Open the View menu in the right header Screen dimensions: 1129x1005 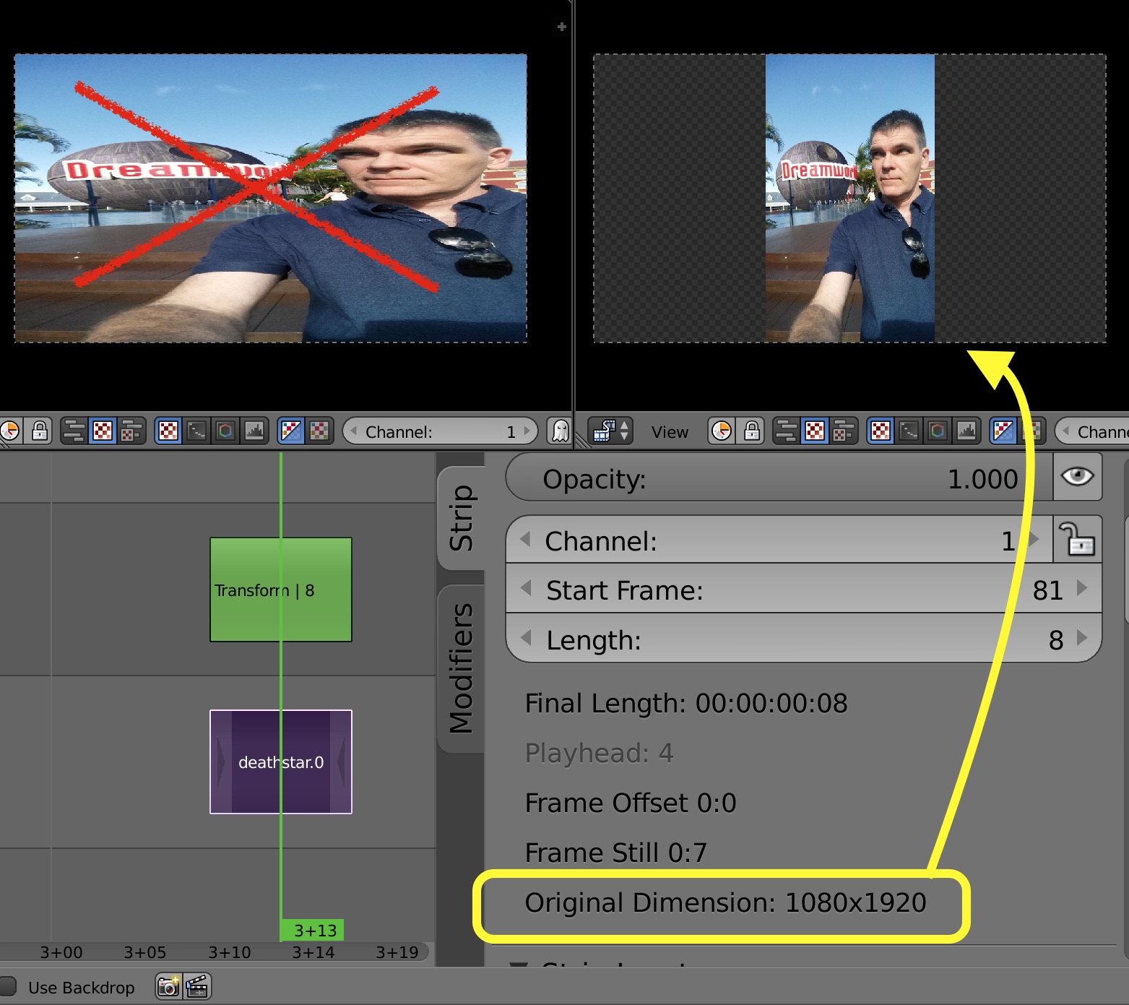point(670,432)
